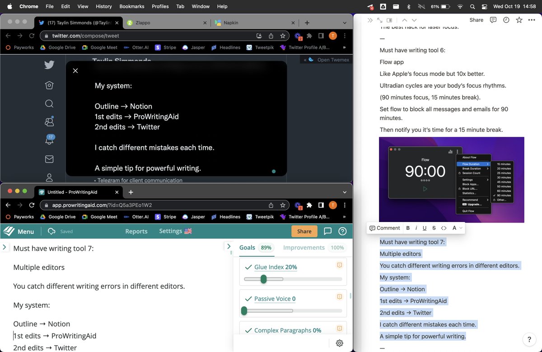This screenshot has height=352, width=542.
Task: Switch to the Zlappo tab
Action: pos(167,23)
